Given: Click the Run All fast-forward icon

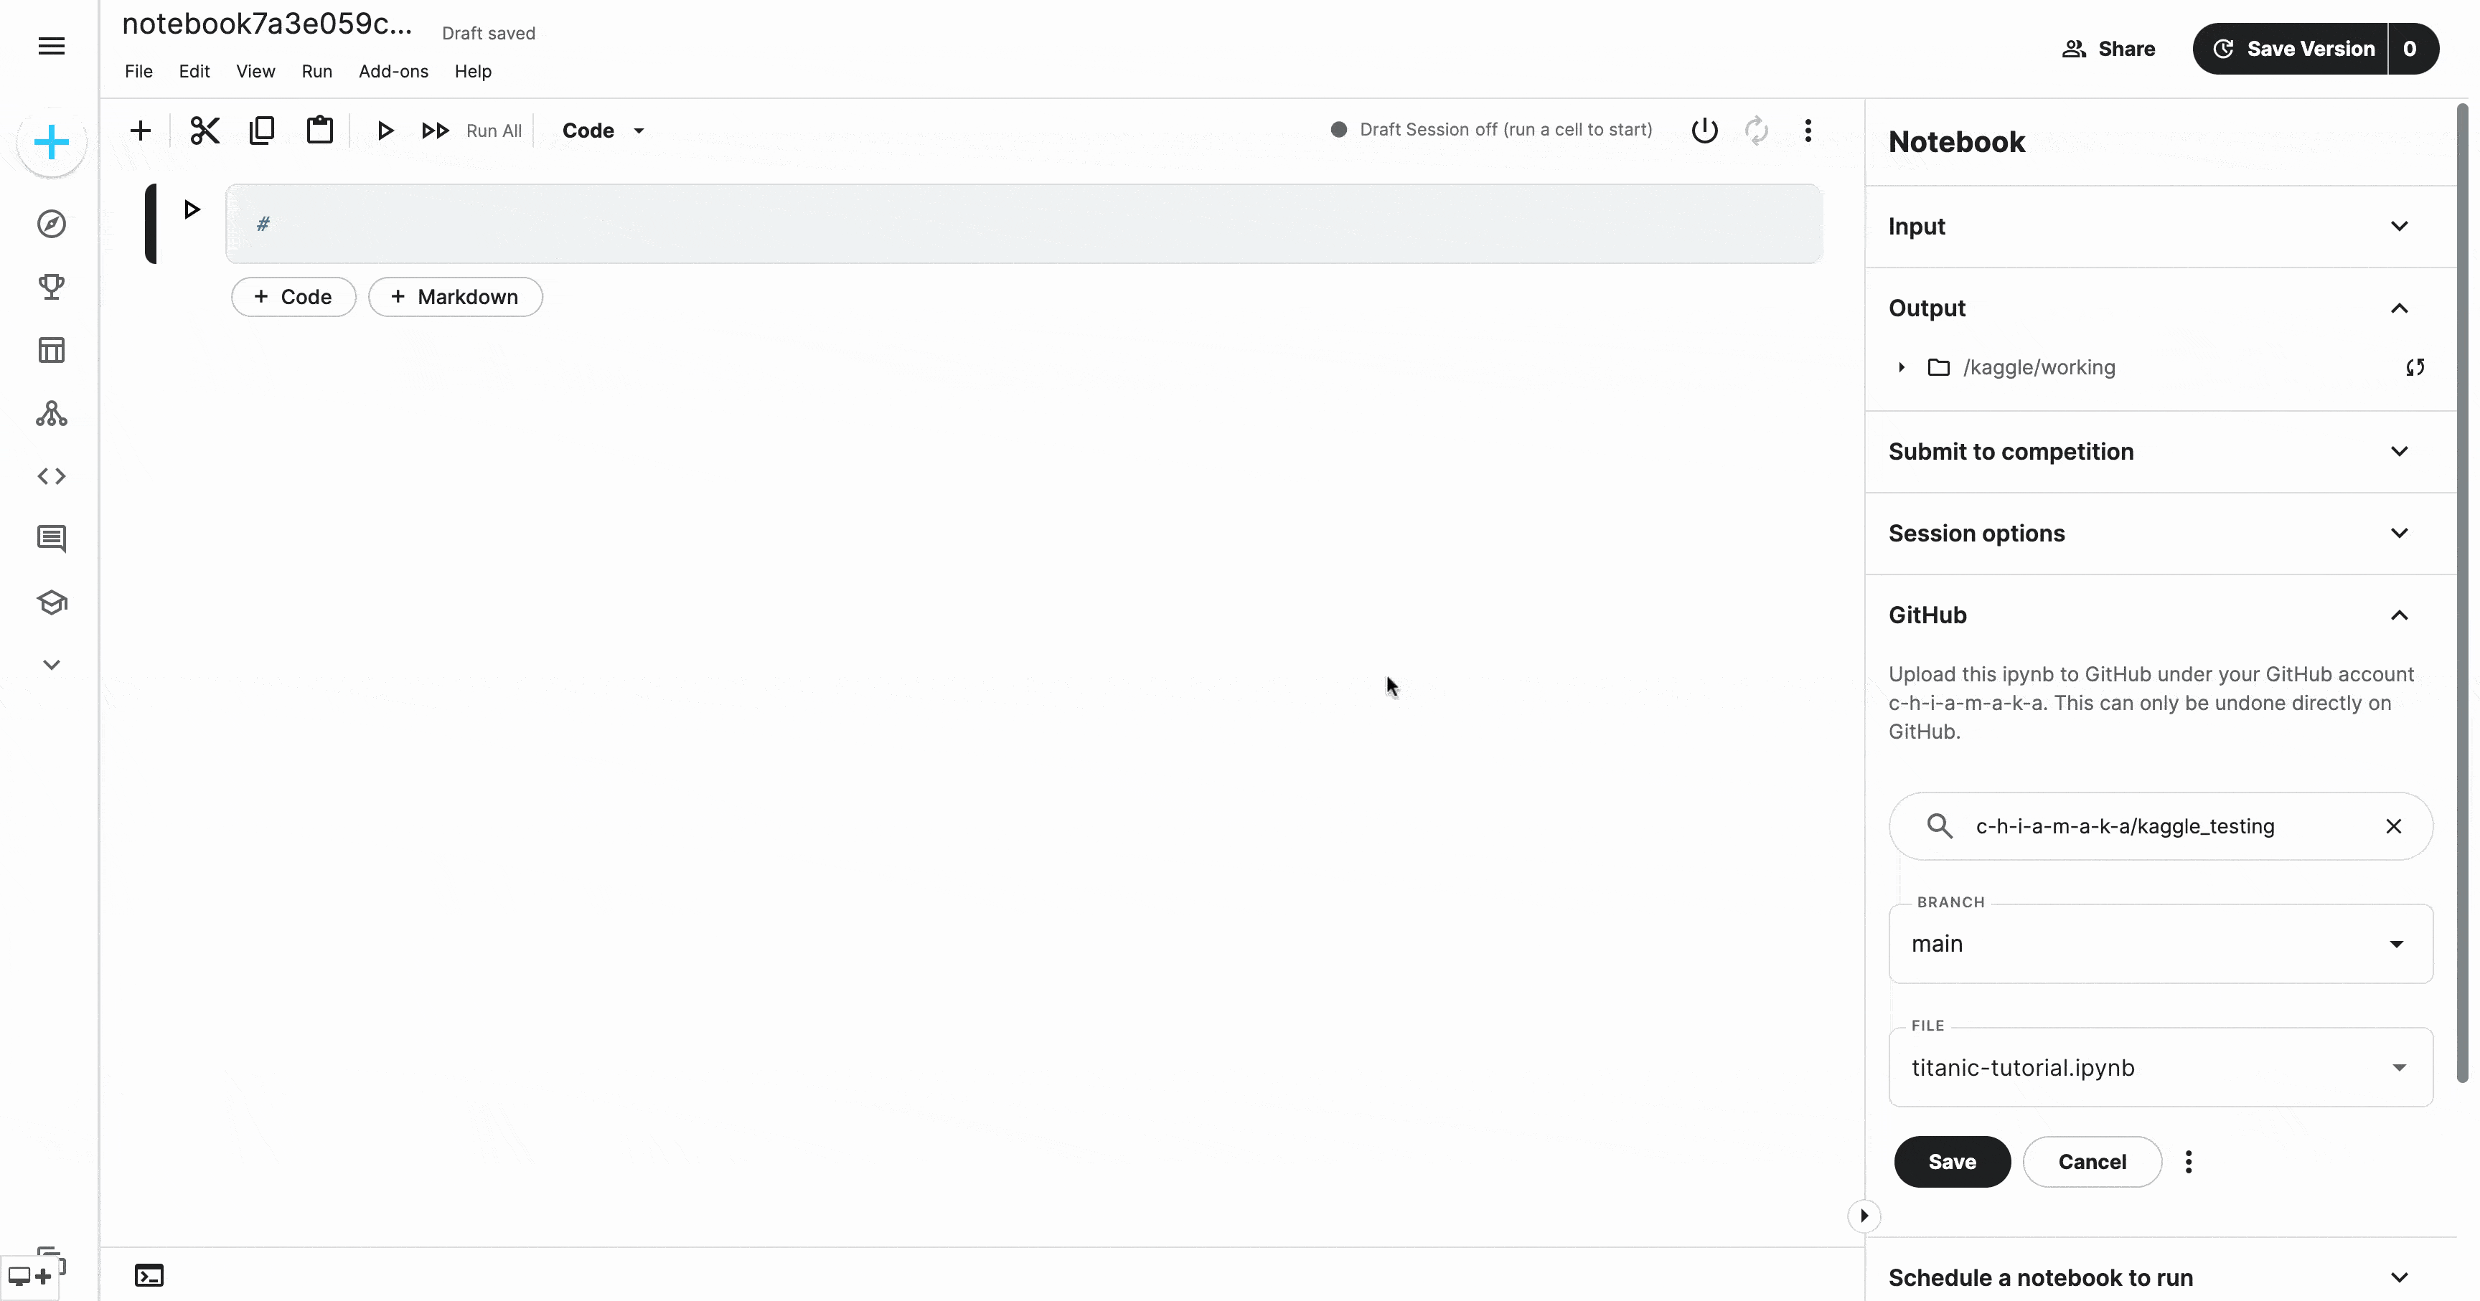Looking at the screenshot, I should (435, 130).
